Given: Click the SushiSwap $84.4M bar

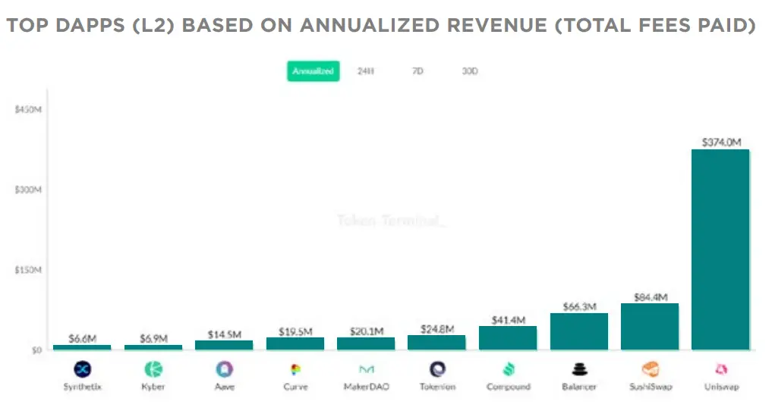Looking at the screenshot, I should point(649,327).
